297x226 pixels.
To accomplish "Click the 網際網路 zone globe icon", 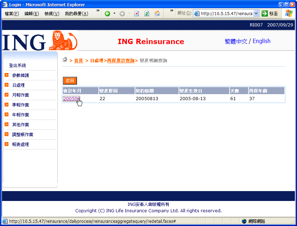I will tap(244, 221).
